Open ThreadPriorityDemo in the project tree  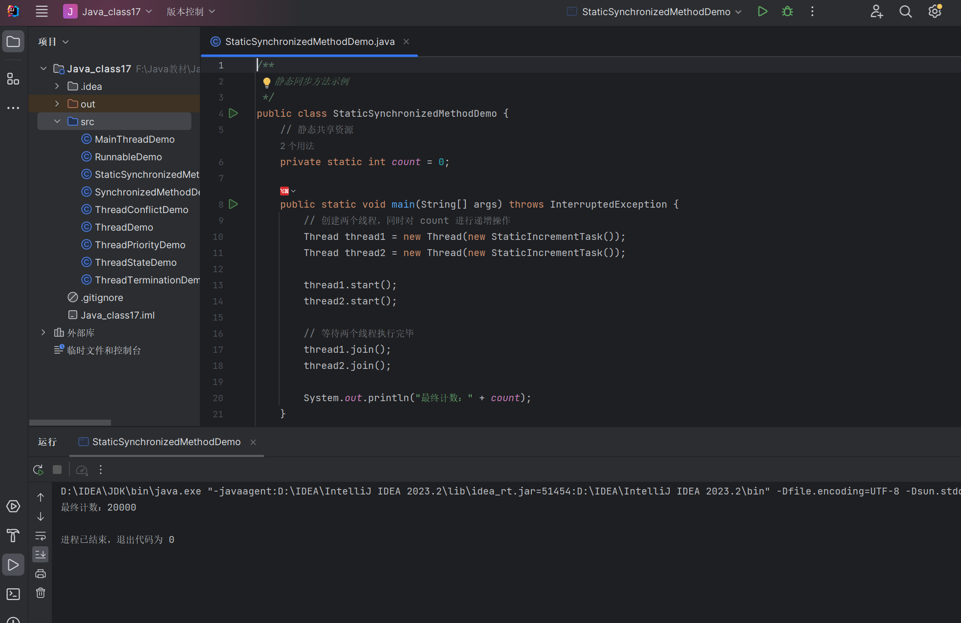point(140,245)
